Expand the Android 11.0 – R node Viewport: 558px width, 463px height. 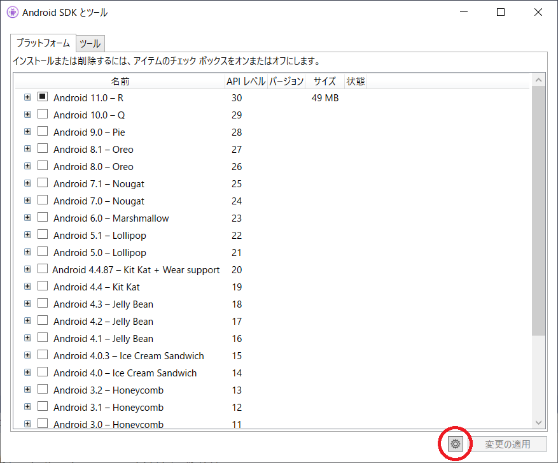pyautogui.click(x=27, y=97)
